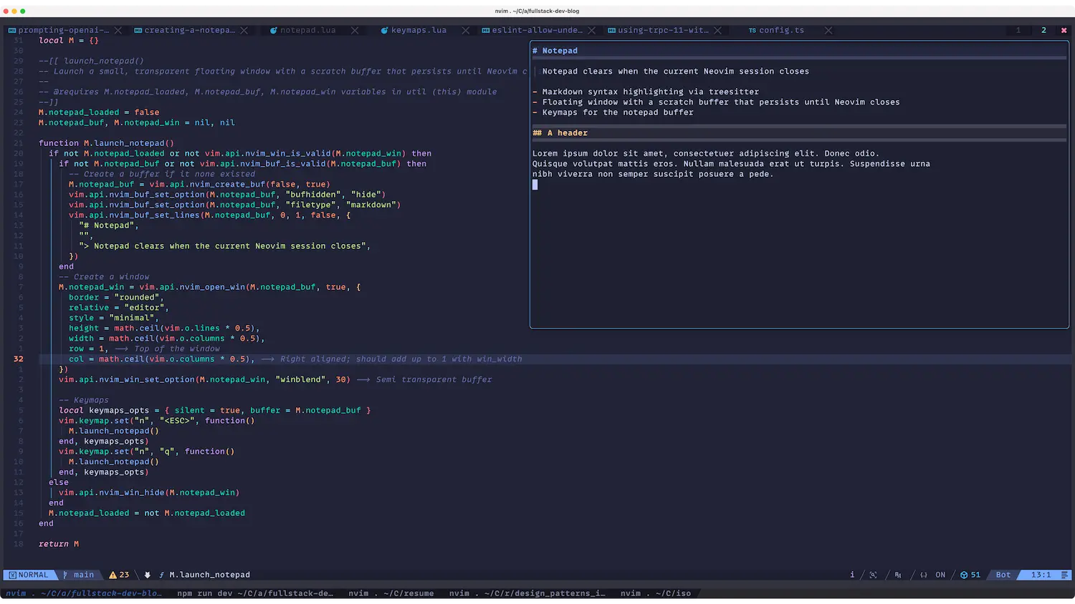Image resolution: width=1075 pixels, height=604 pixels.
Task: Click the blue cube icon beside 51
Action: [964, 575]
